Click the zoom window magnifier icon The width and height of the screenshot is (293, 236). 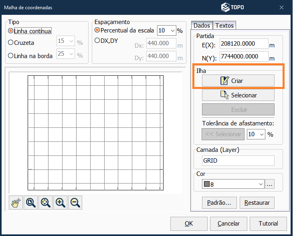pos(31,203)
